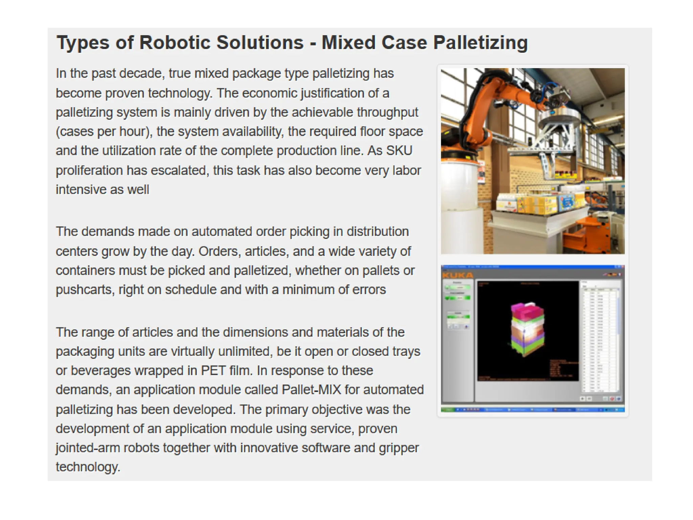Click the second green status bar in left panel
This screenshot has width=693, height=520.
tap(457, 298)
